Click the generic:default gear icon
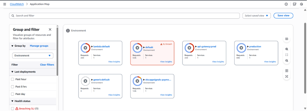Viewport: 307px width, 111px height. click(85, 81)
